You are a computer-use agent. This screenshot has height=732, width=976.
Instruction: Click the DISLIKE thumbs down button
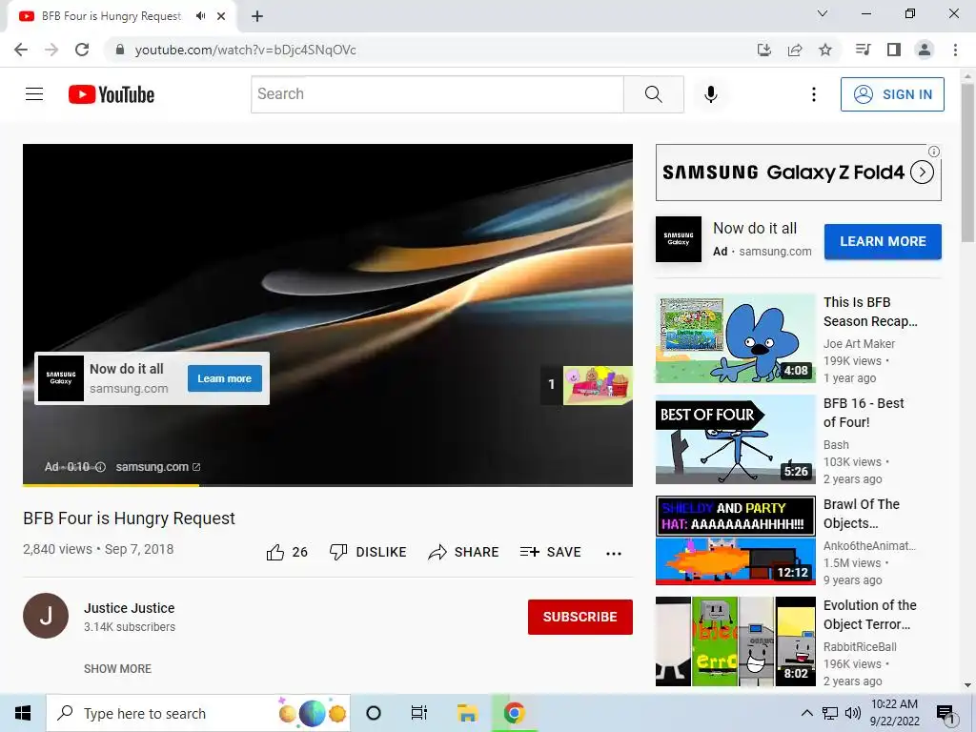pyautogui.click(x=368, y=552)
